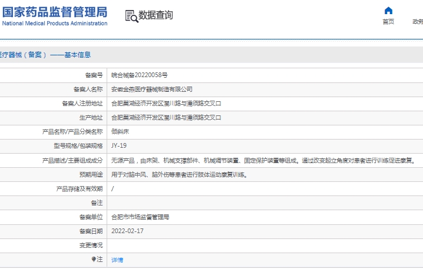Click the 生产地址 row label
Screen dimensions: 423x272
pos(91,118)
